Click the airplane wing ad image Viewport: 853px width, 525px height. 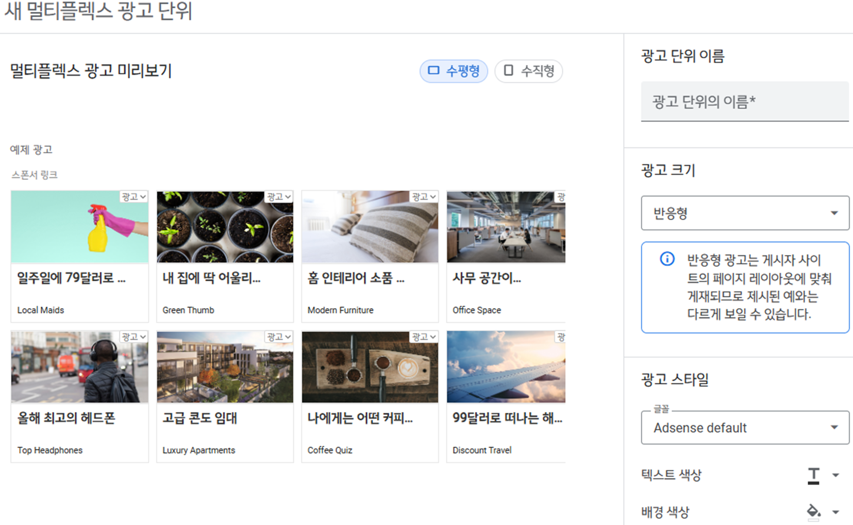tap(506, 367)
